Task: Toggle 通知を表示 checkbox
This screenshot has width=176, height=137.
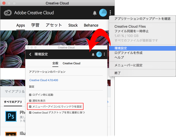Action: coord(30,101)
